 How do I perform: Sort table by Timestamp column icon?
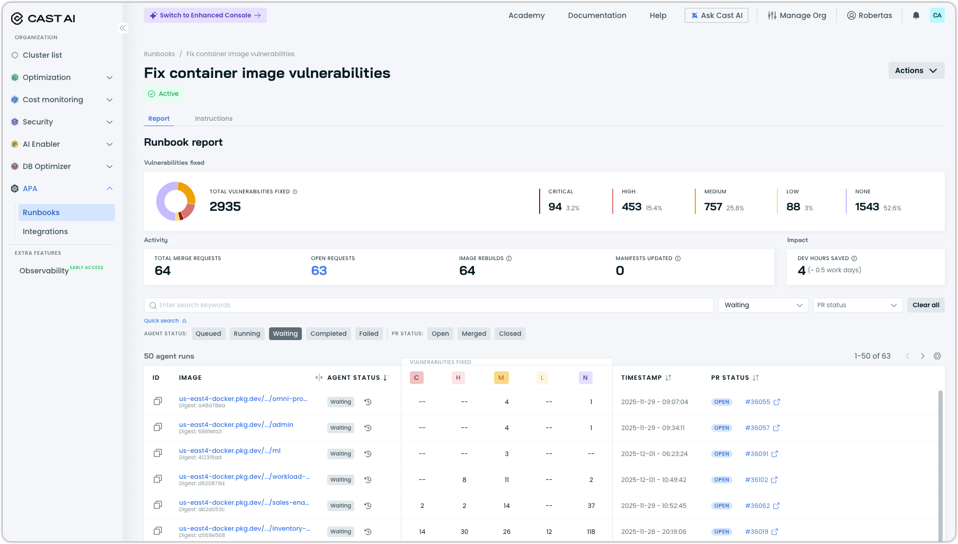click(668, 378)
